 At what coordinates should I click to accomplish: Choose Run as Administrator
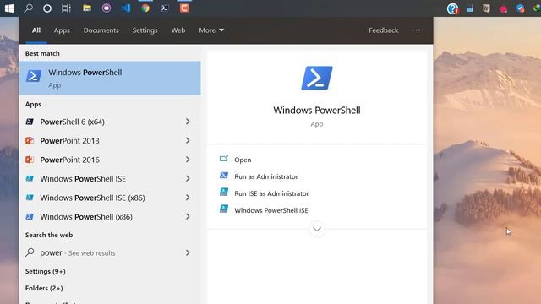coord(266,176)
